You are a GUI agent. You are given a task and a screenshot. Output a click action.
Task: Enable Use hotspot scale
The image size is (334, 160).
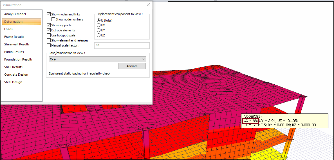49,35
